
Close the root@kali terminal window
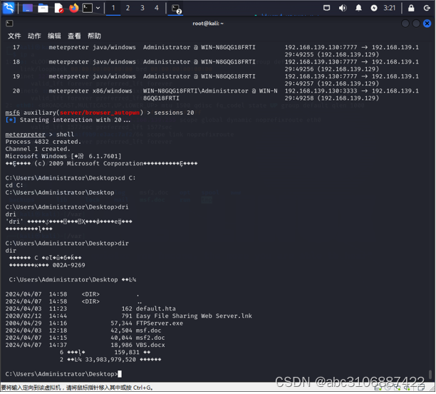pos(427,24)
